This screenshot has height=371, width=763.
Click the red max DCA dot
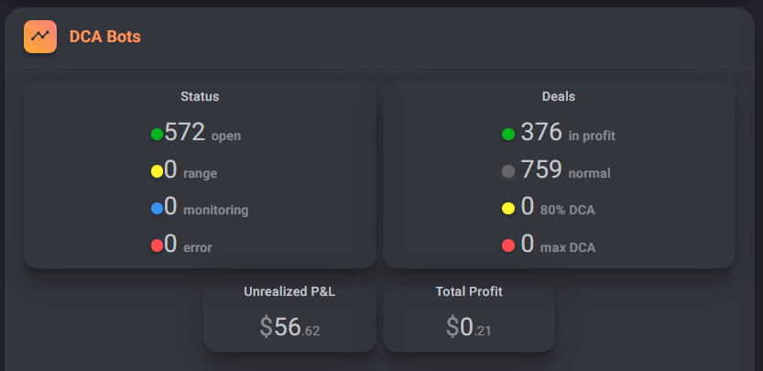[508, 246]
